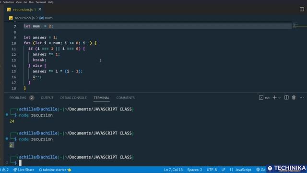Click Ln 7, Col 13 cursor position

click(173, 170)
